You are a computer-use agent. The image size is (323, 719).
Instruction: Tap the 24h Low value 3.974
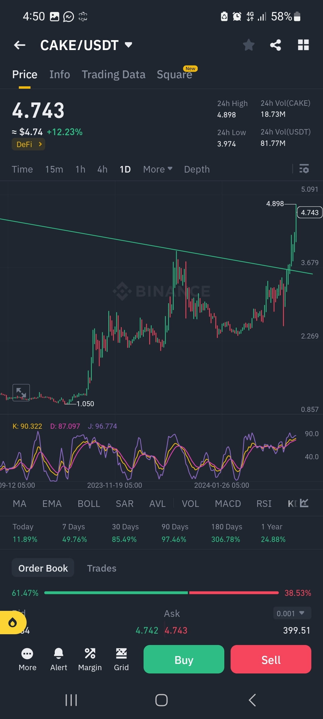[x=226, y=144]
